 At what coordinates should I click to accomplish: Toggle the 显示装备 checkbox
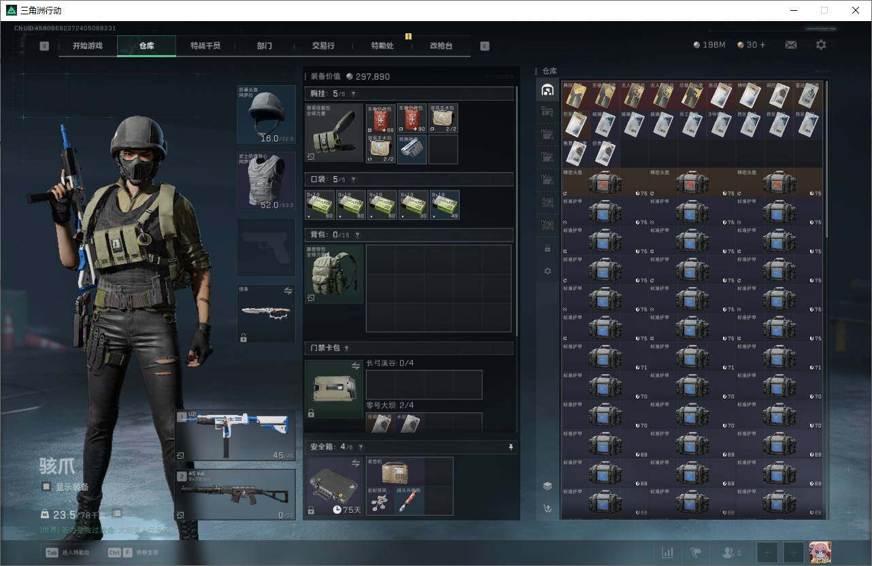[46, 486]
